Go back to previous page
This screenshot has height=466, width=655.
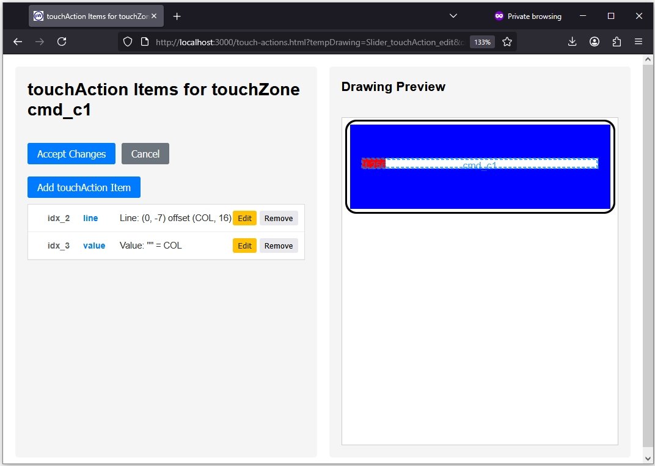(18, 42)
